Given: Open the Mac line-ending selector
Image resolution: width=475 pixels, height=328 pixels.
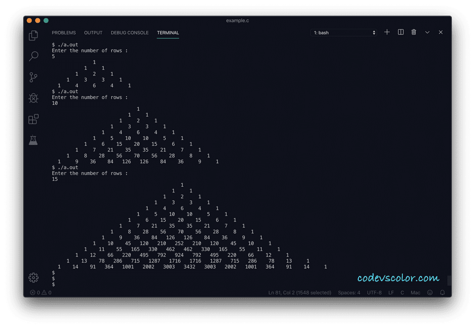Looking at the screenshot, I should click(415, 292).
